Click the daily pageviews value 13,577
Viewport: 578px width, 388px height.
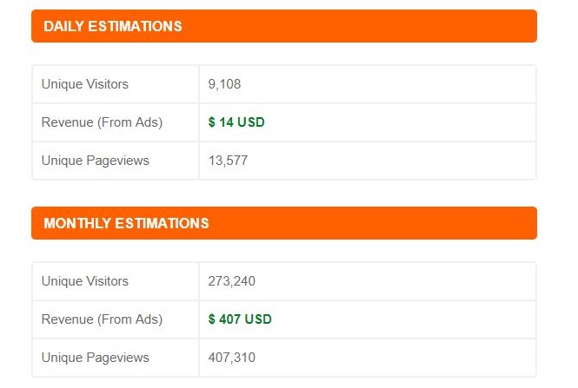click(228, 161)
